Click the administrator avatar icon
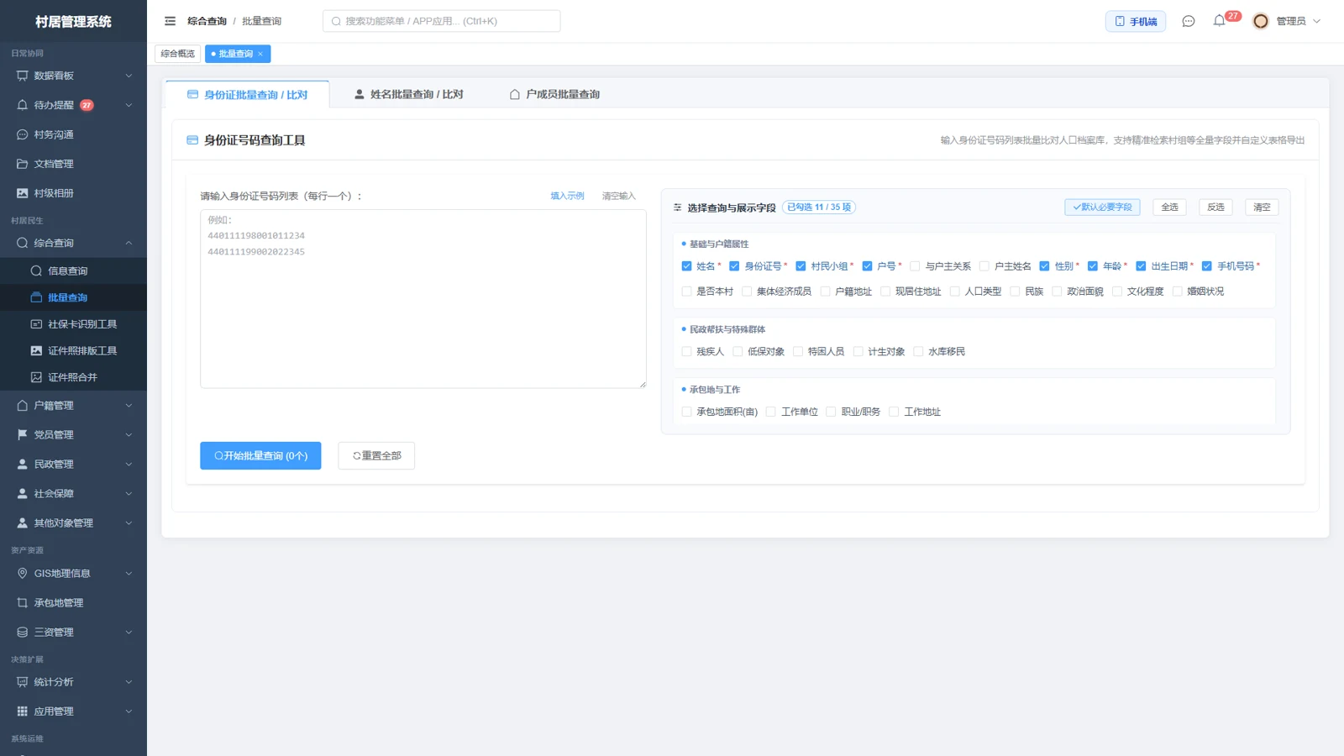The image size is (1344, 756). pyautogui.click(x=1260, y=21)
